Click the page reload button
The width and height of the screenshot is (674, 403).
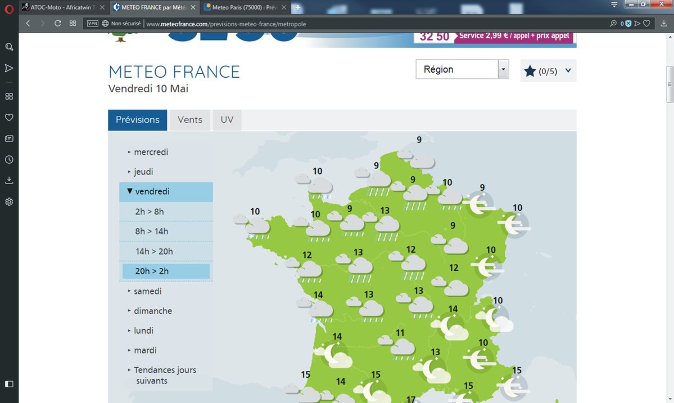[x=58, y=24]
